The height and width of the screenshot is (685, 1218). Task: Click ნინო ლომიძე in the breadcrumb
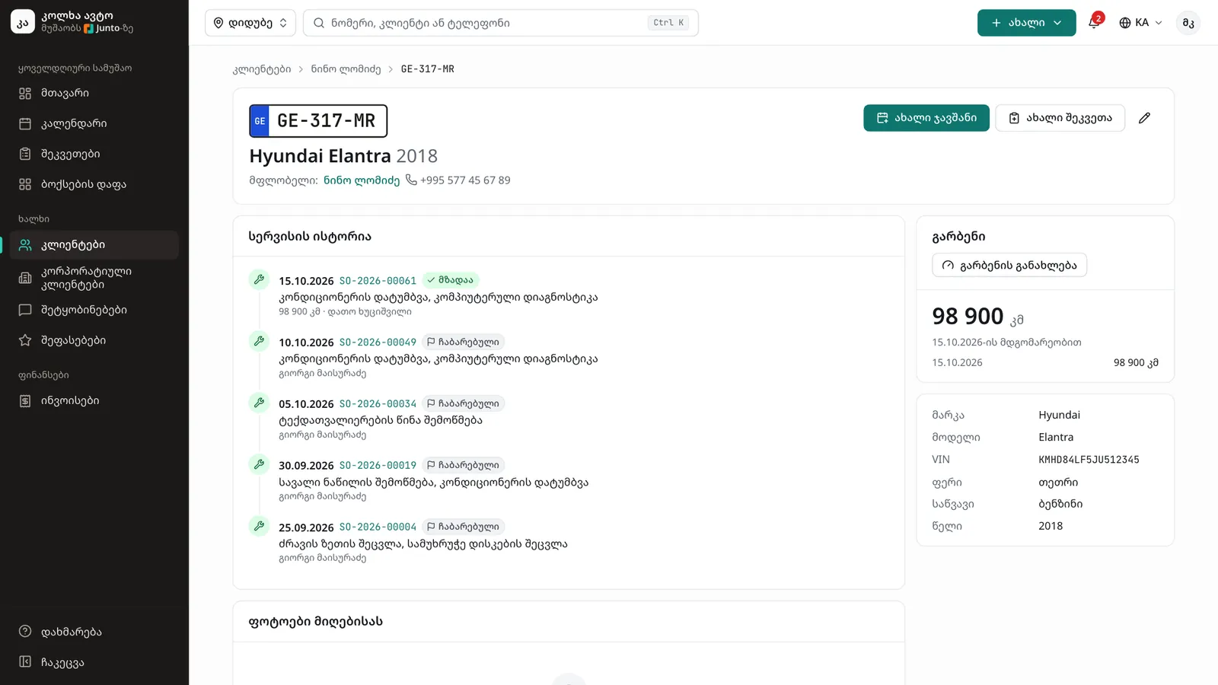[346, 68]
